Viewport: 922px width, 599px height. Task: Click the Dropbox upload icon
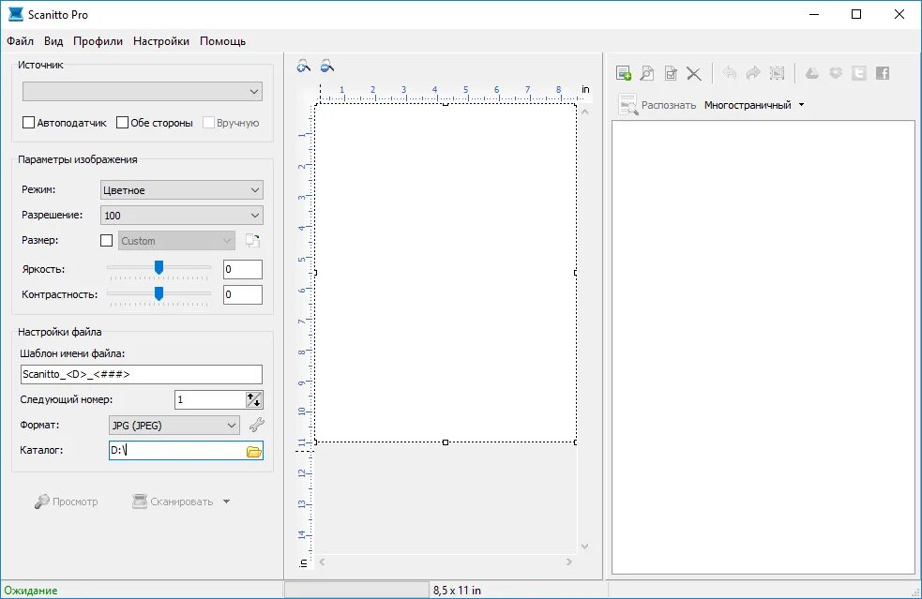(x=836, y=73)
